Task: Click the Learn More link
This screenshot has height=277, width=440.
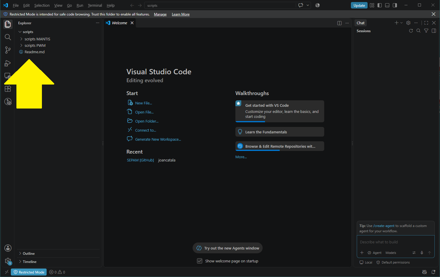Action: 181,14
